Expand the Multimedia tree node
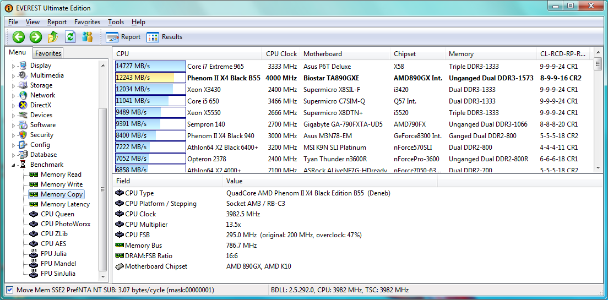The image size is (608, 300). [x=13, y=75]
